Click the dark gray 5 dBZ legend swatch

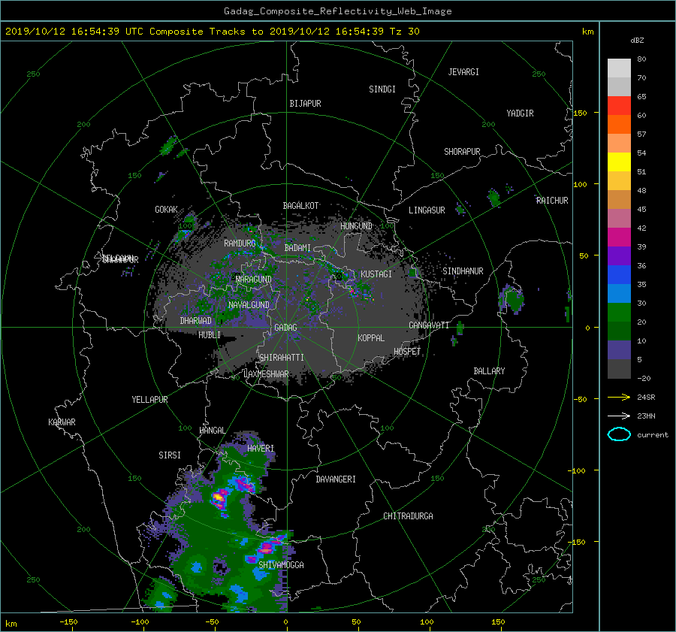pyautogui.click(x=619, y=369)
